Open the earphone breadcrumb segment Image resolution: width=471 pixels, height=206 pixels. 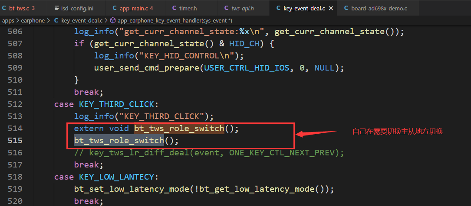coord(33,21)
